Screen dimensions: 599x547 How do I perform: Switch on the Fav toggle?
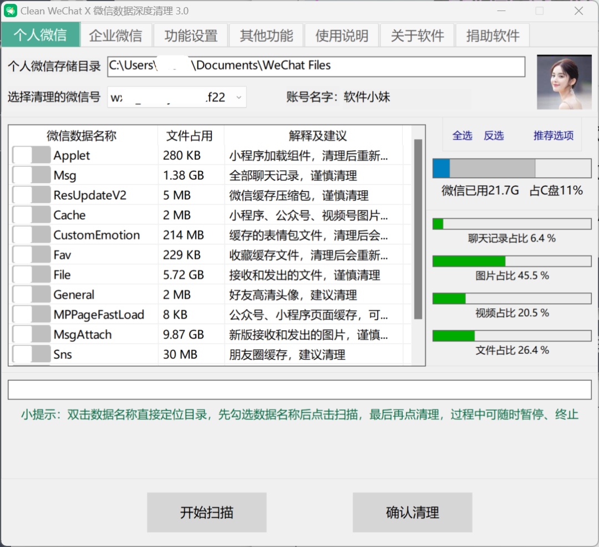(x=31, y=254)
